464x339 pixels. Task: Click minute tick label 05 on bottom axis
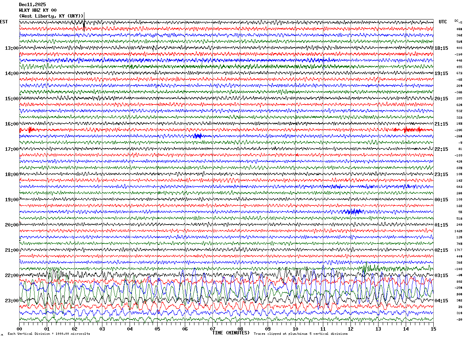[157, 329]
